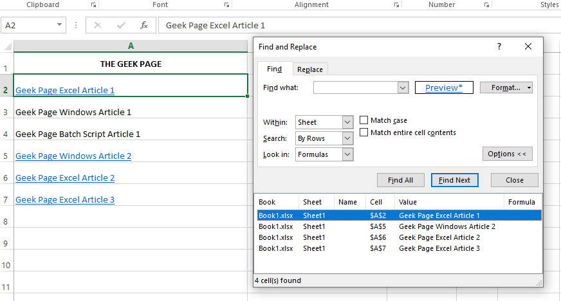Open the Clipboard group dialog launcher
Viewport: 561px width, 301px height.
pos(94,5)
